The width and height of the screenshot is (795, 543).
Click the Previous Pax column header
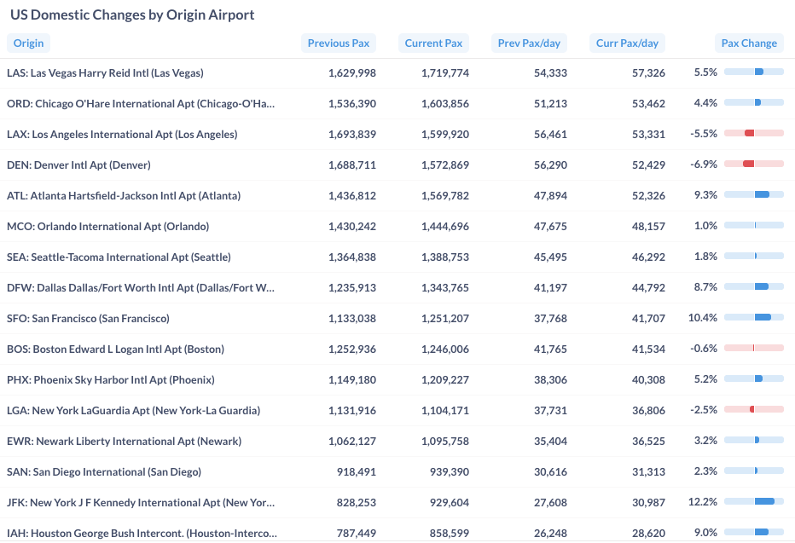[339, 43]
